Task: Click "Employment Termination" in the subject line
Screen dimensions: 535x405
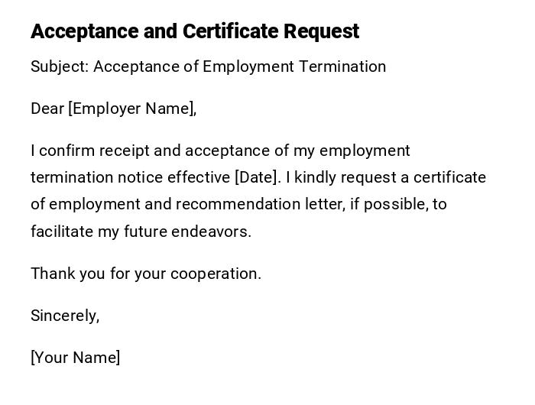Action: pos(295,66)
